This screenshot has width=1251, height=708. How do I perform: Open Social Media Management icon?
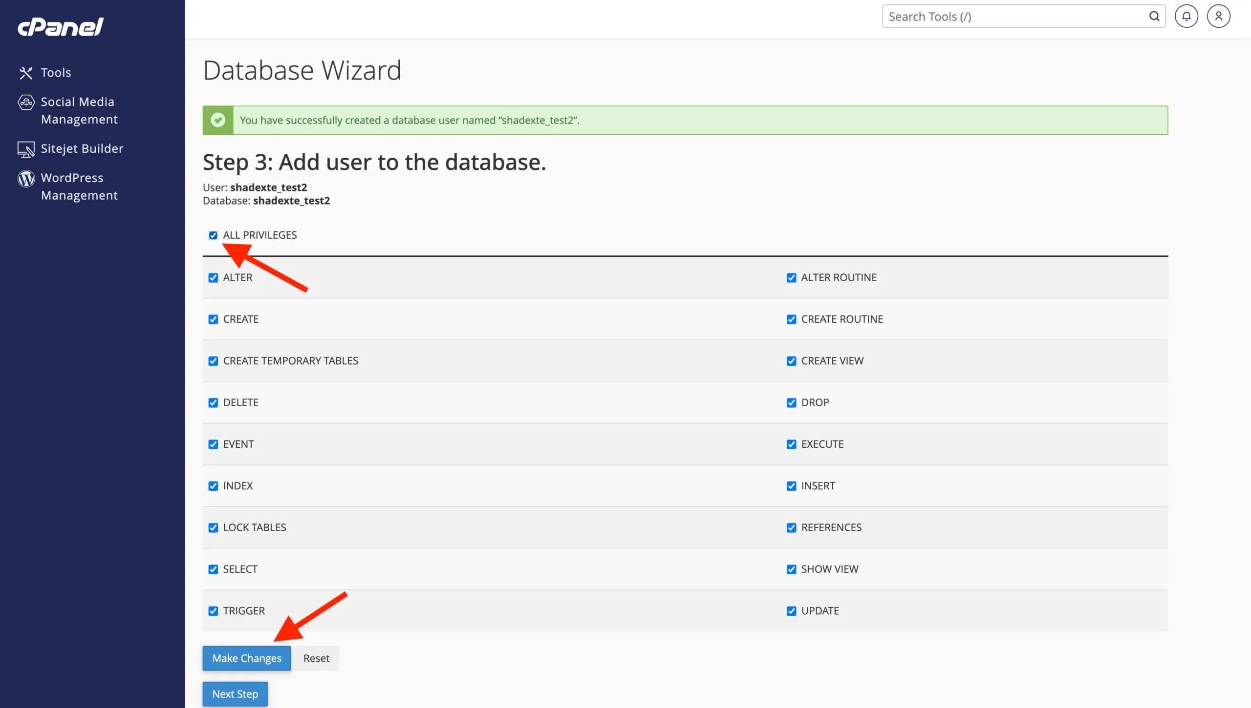tap(26, 103)
